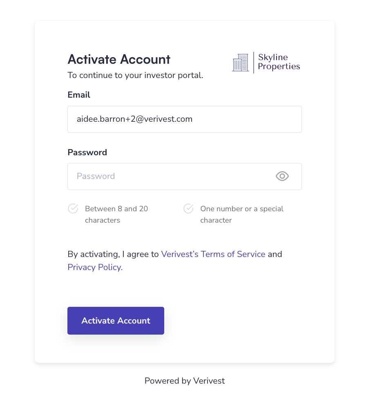384x411 pixels.
Task: Click inside the Email input field
Action: tap(185, 119)
